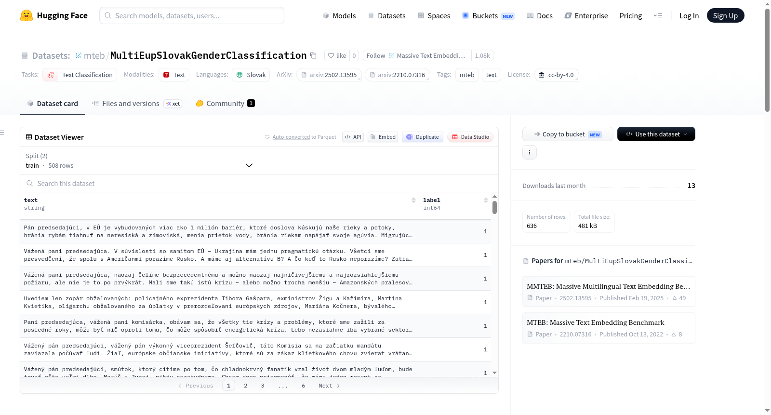Open the three-dot more options button
This screenshot has height=415, width=771.
coord(530,152)
